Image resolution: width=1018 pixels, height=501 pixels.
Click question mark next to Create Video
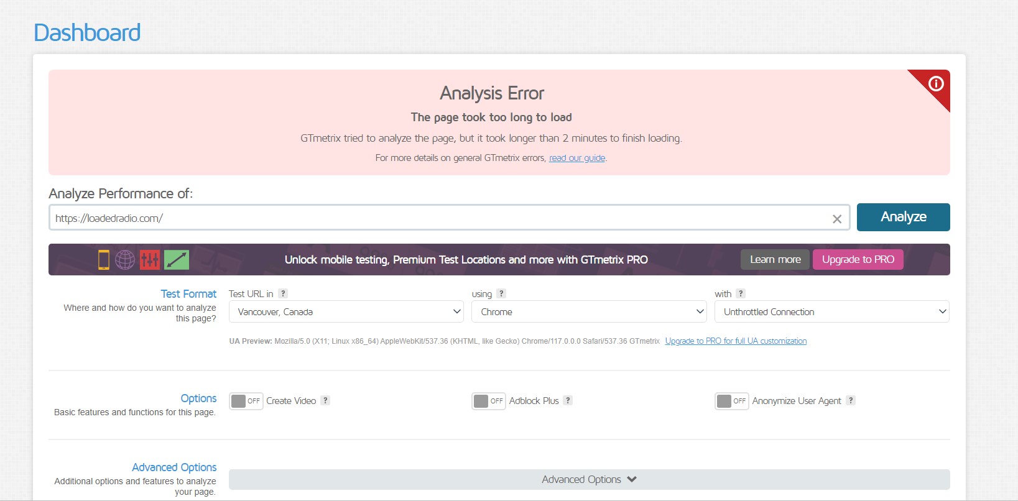pos(325,400)
